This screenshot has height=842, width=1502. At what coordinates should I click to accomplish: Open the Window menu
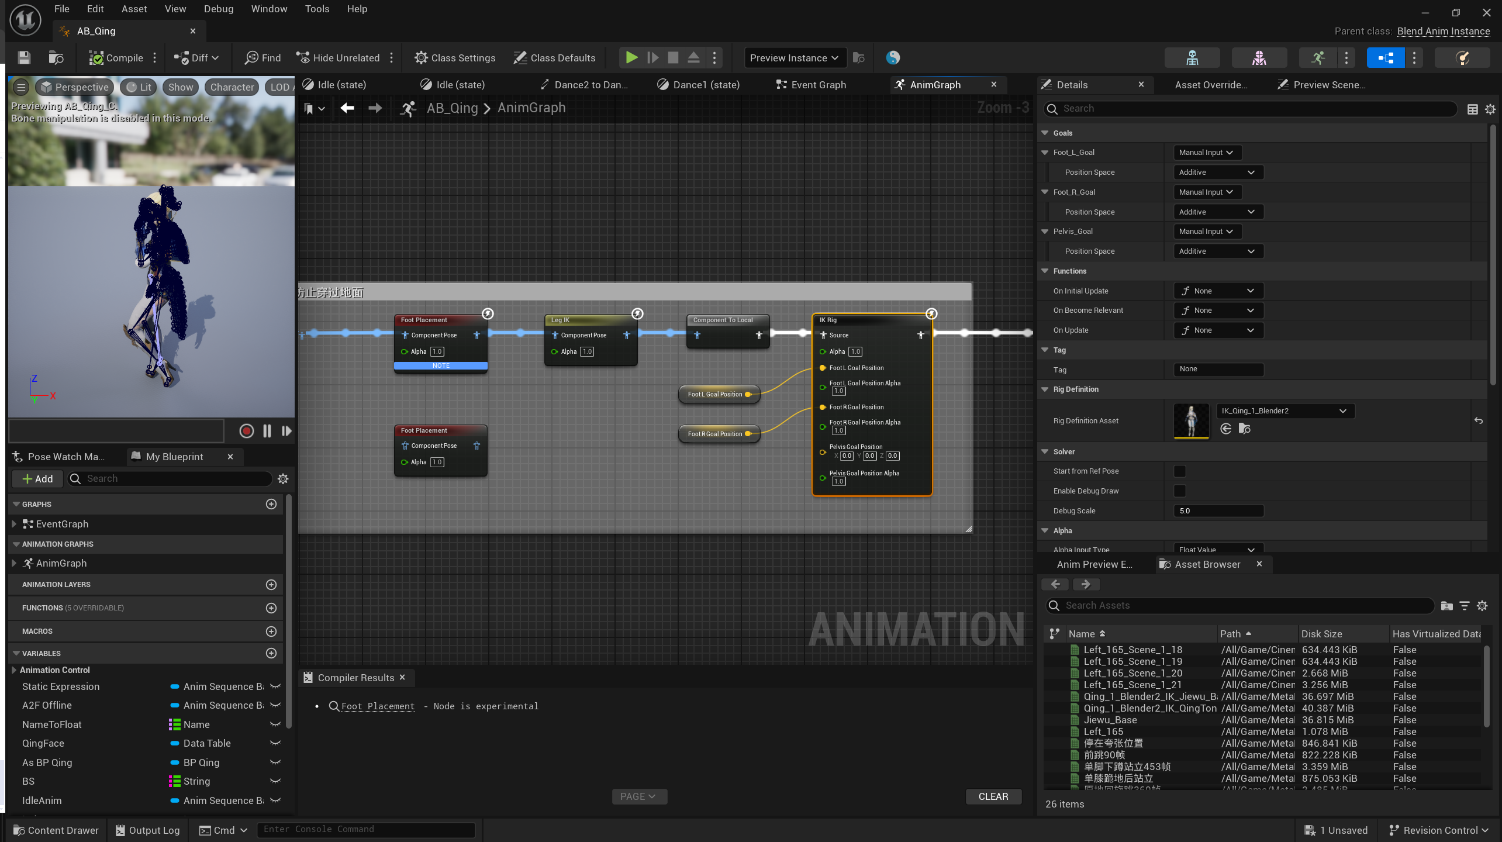click(268, 9)
